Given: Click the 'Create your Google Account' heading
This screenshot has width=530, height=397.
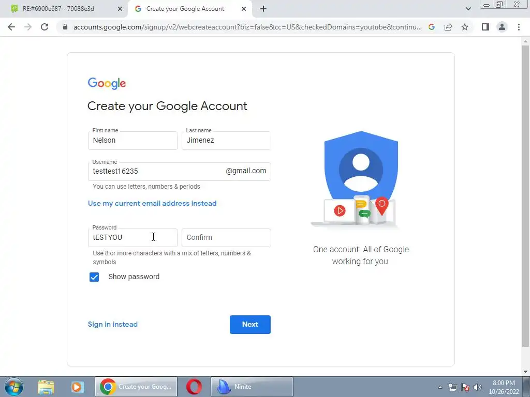Looking at the screenshot, I should (167, 106).
